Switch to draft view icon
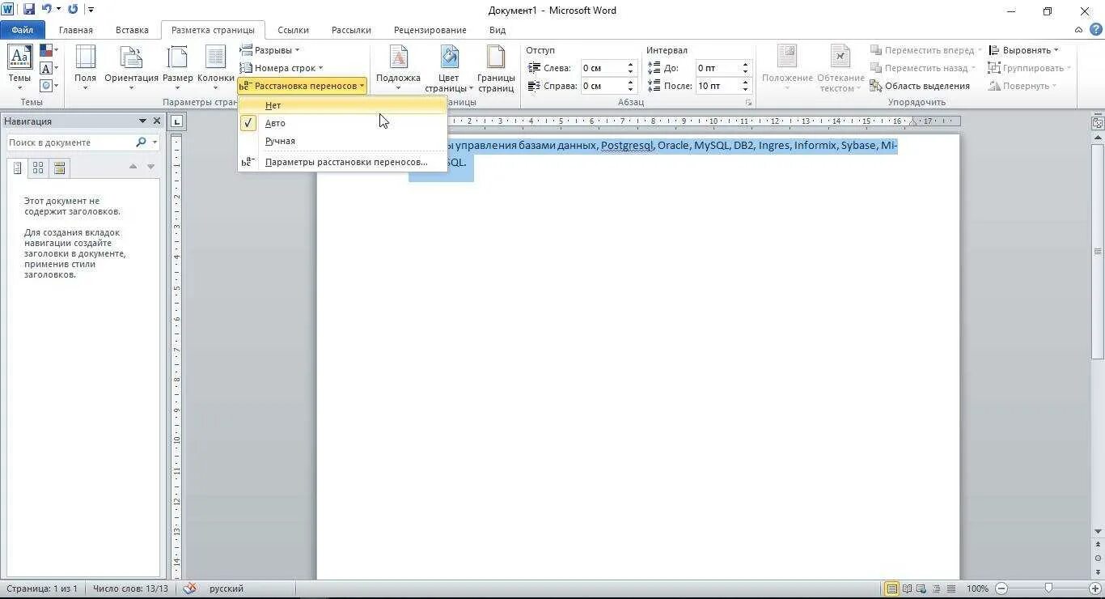 click(x=951, y=588)
